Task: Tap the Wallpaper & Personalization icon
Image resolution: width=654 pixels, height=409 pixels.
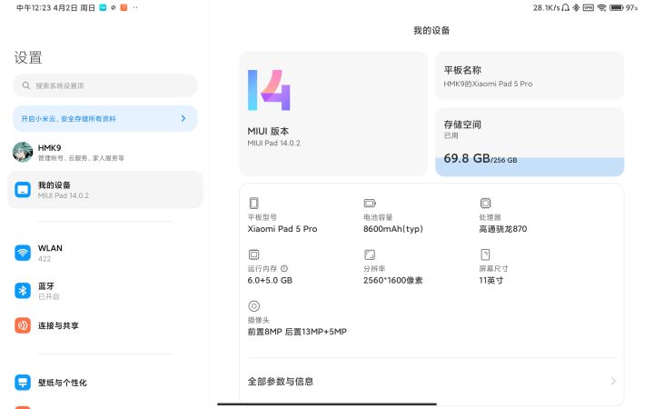Action: point(23,383)
